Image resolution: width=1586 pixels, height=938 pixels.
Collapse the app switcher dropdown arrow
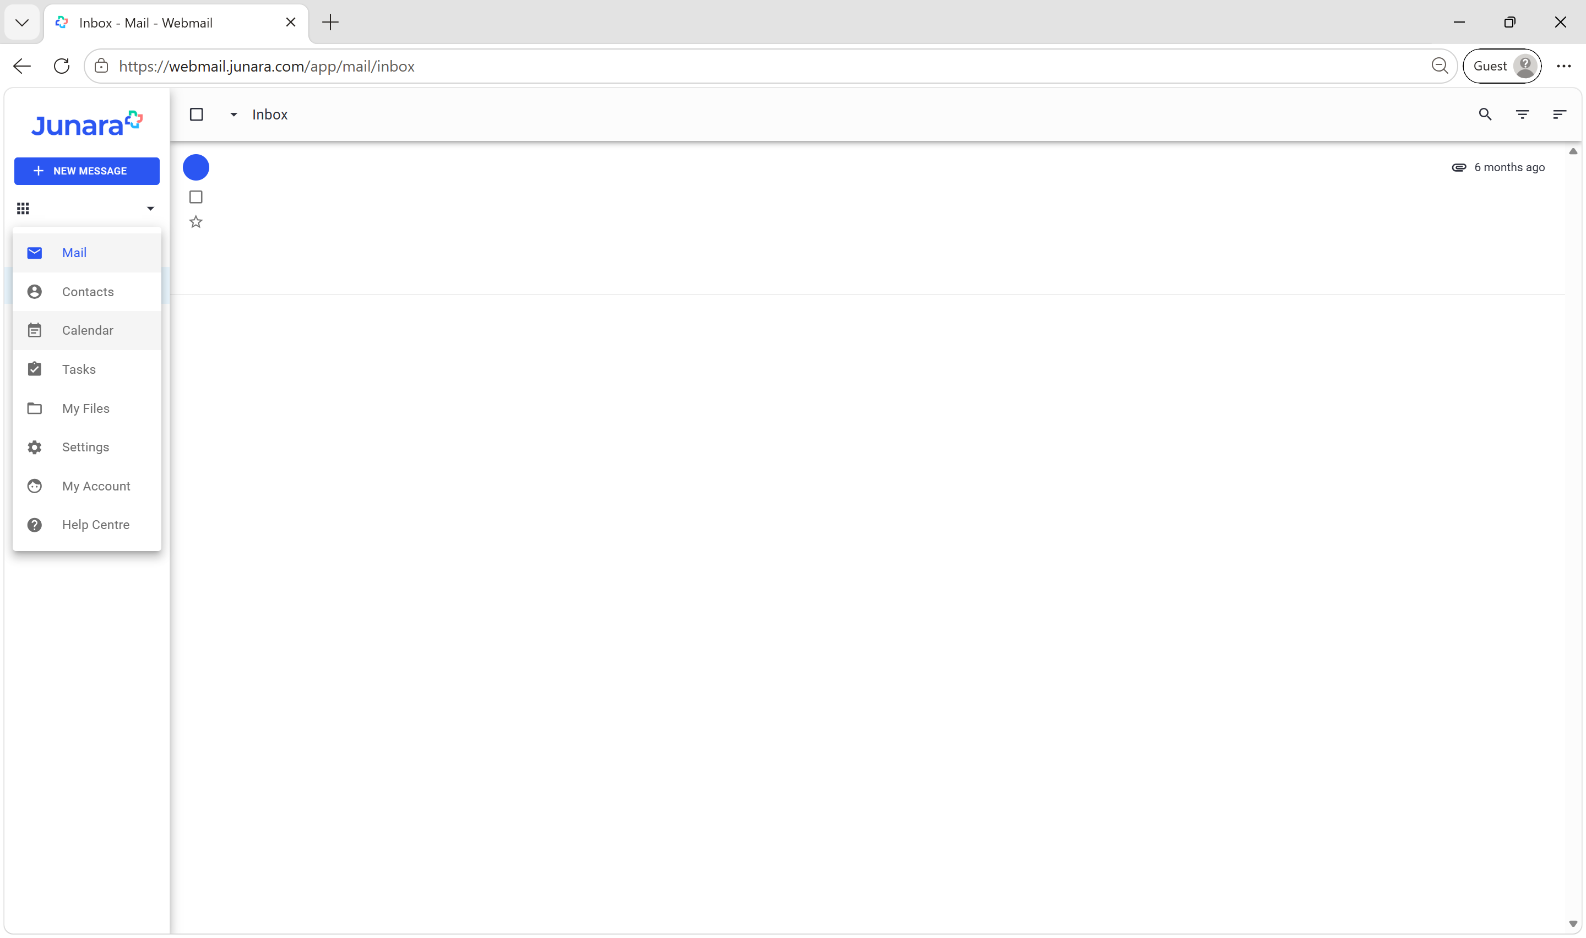150,209
